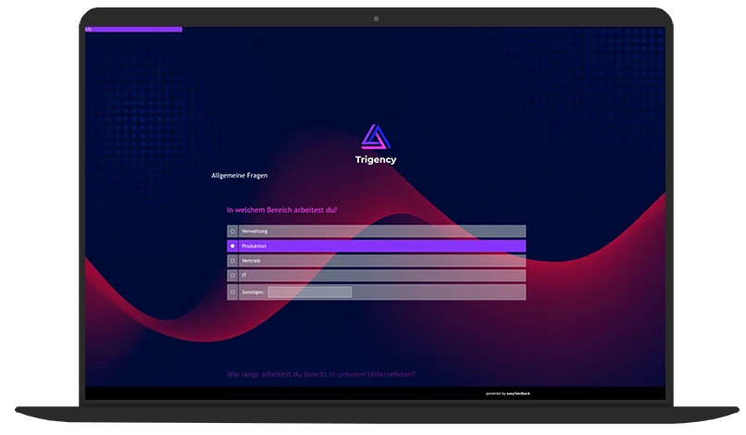Select the Verwaltung radio button
The height and width of the screenshot is (435, 746).
point(232,231)
